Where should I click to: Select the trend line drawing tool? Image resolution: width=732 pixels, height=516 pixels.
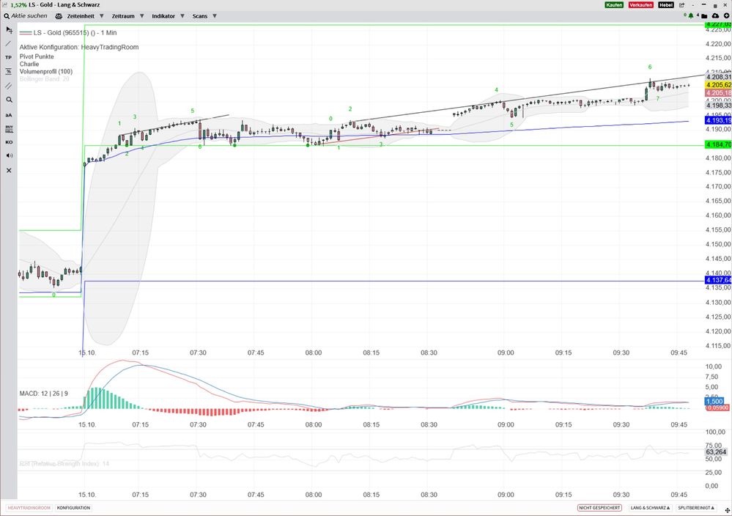(9, 43)
